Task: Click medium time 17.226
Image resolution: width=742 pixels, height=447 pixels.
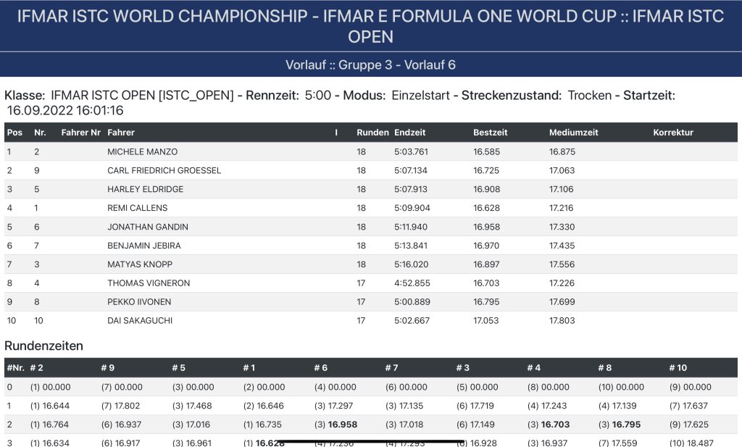Action: point(562,283)
